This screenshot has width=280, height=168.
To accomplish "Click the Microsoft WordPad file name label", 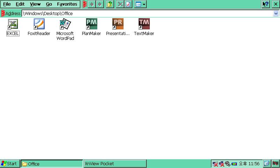I will tap(65, 36).
